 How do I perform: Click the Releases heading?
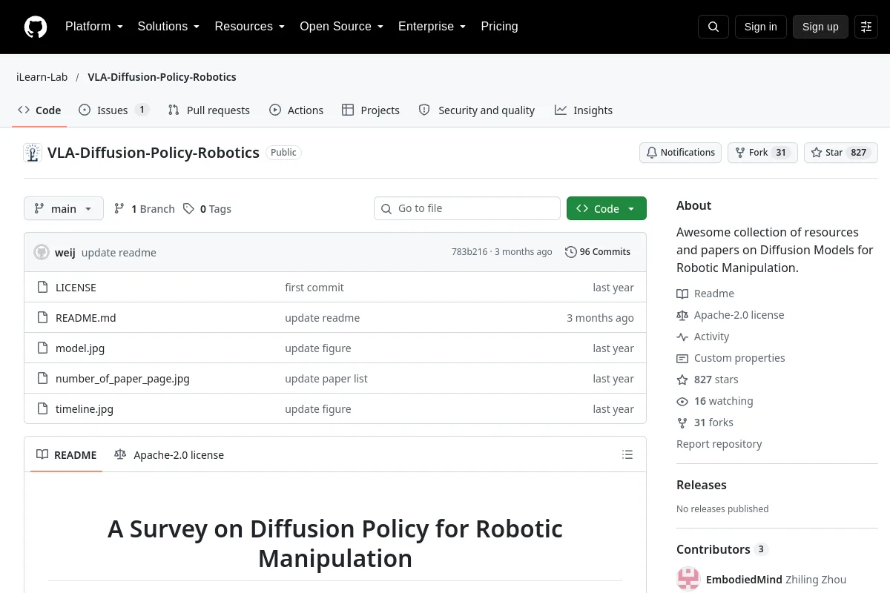(702, 485)
